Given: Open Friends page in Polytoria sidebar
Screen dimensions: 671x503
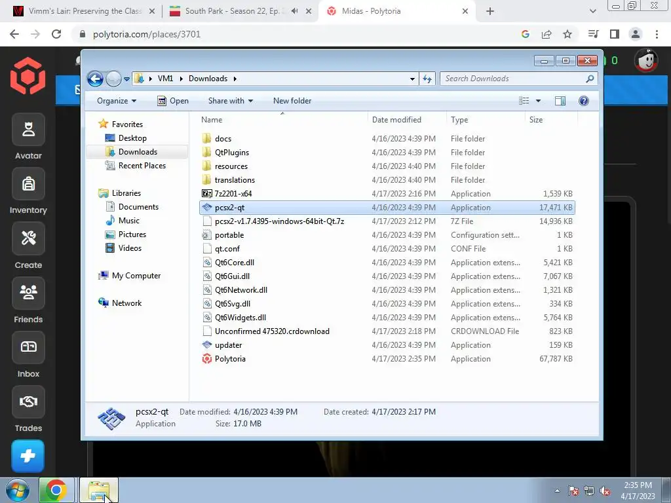Looking at the screenshot, I should pos(28,293).
